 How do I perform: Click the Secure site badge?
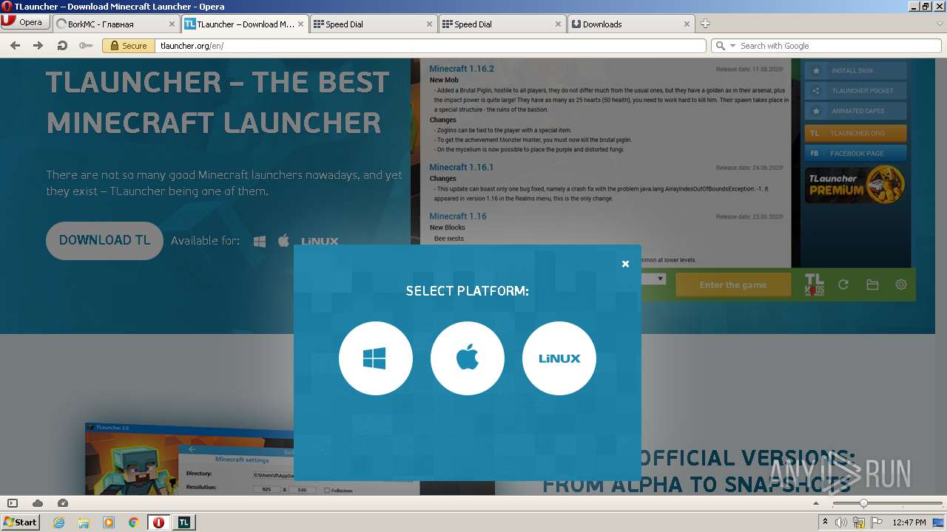point(128,46)
